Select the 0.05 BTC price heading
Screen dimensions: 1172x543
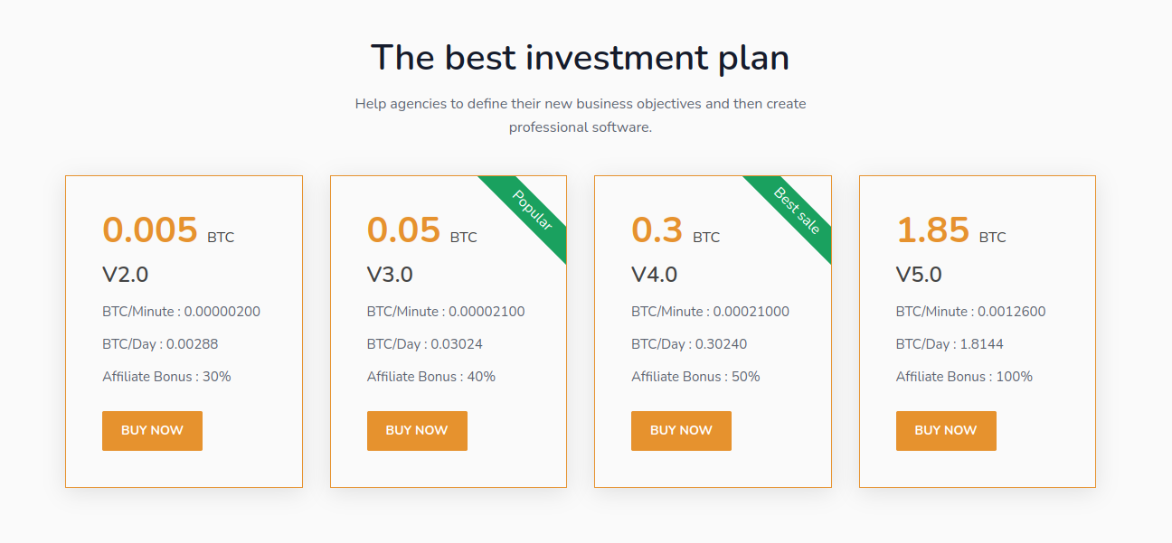pyautogui.click(x=422, y=230)
